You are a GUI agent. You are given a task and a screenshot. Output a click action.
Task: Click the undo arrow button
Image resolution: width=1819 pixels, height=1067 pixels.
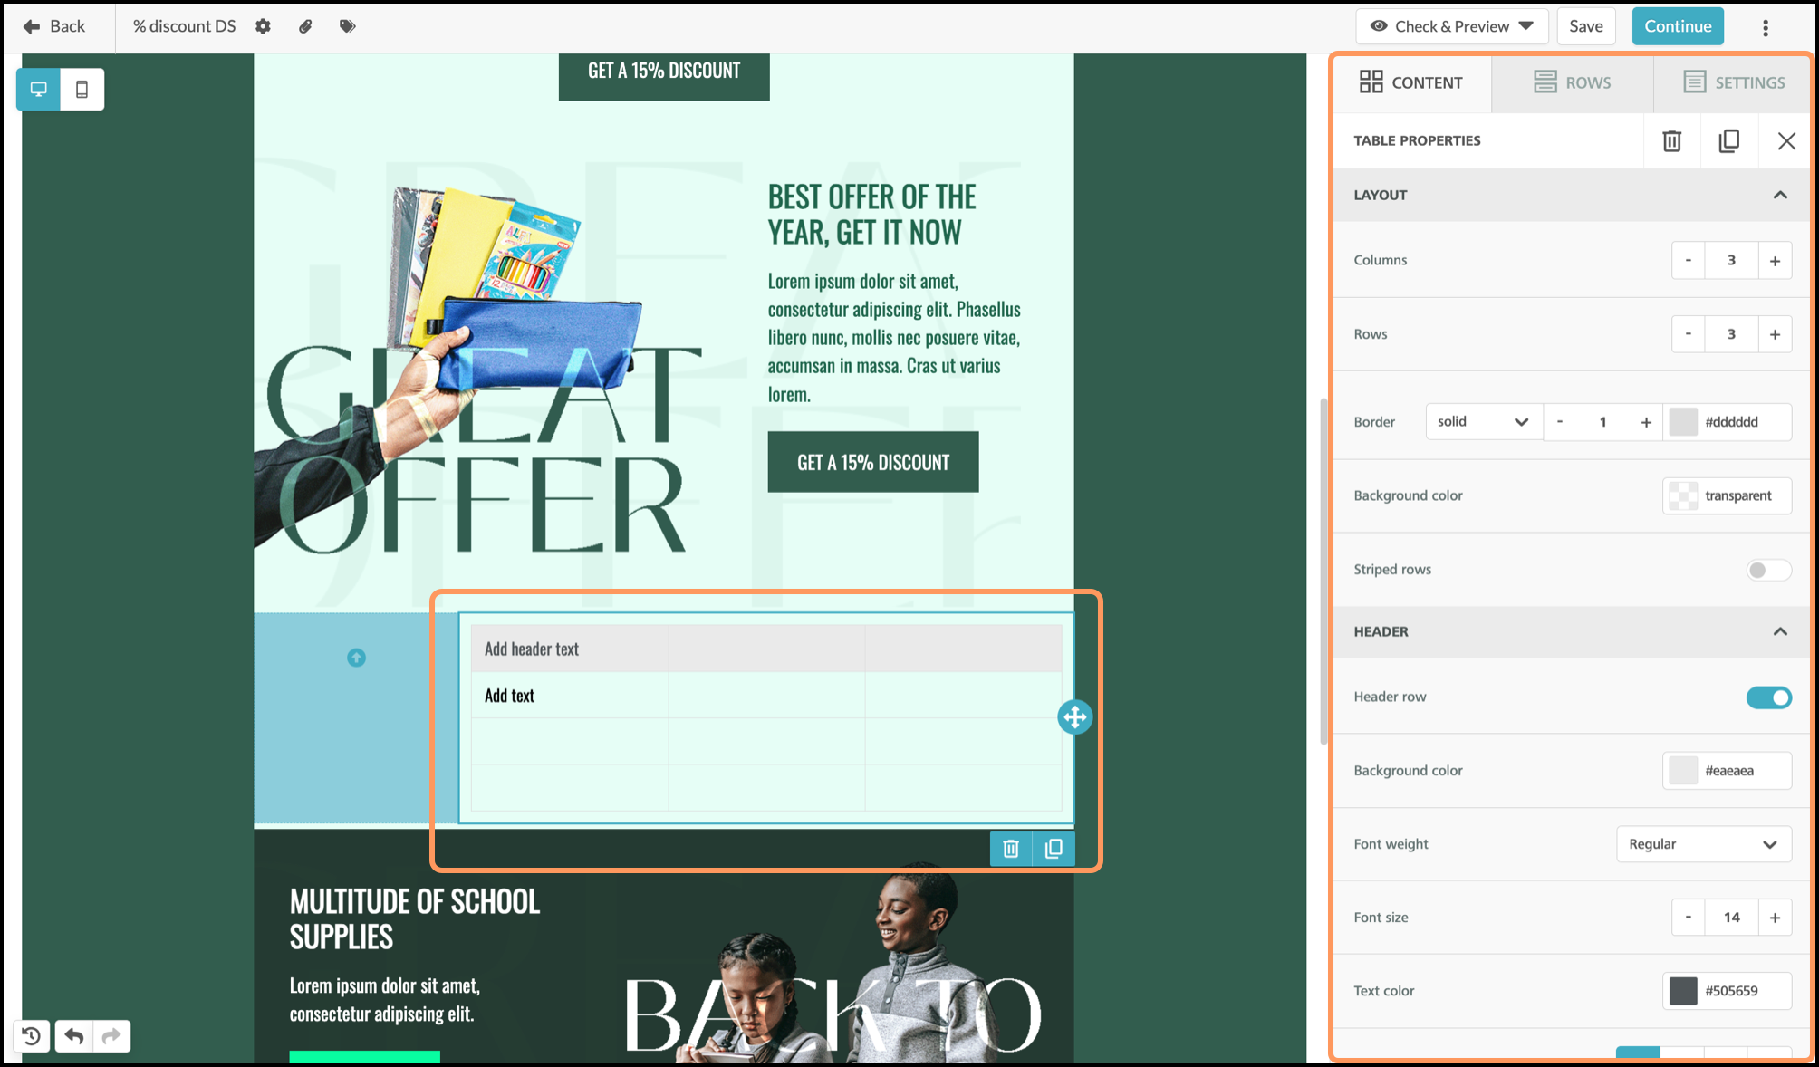point(74,1035)
